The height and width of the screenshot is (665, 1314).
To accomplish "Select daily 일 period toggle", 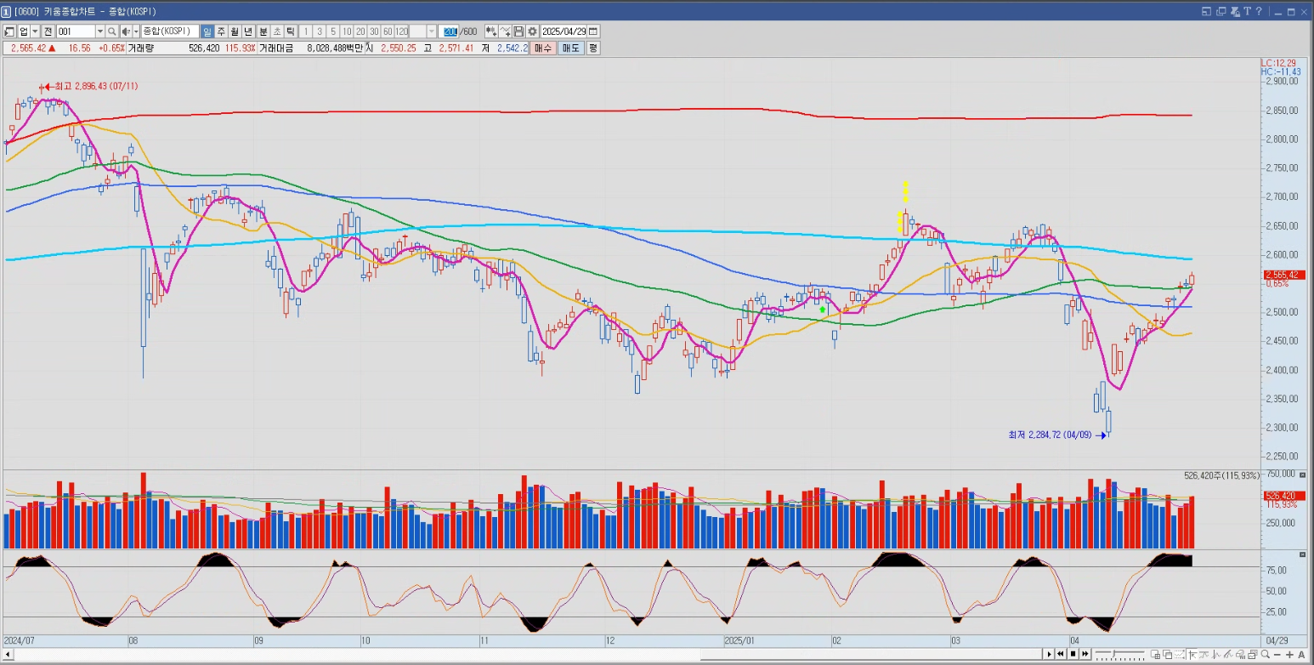I will [207, 31].
